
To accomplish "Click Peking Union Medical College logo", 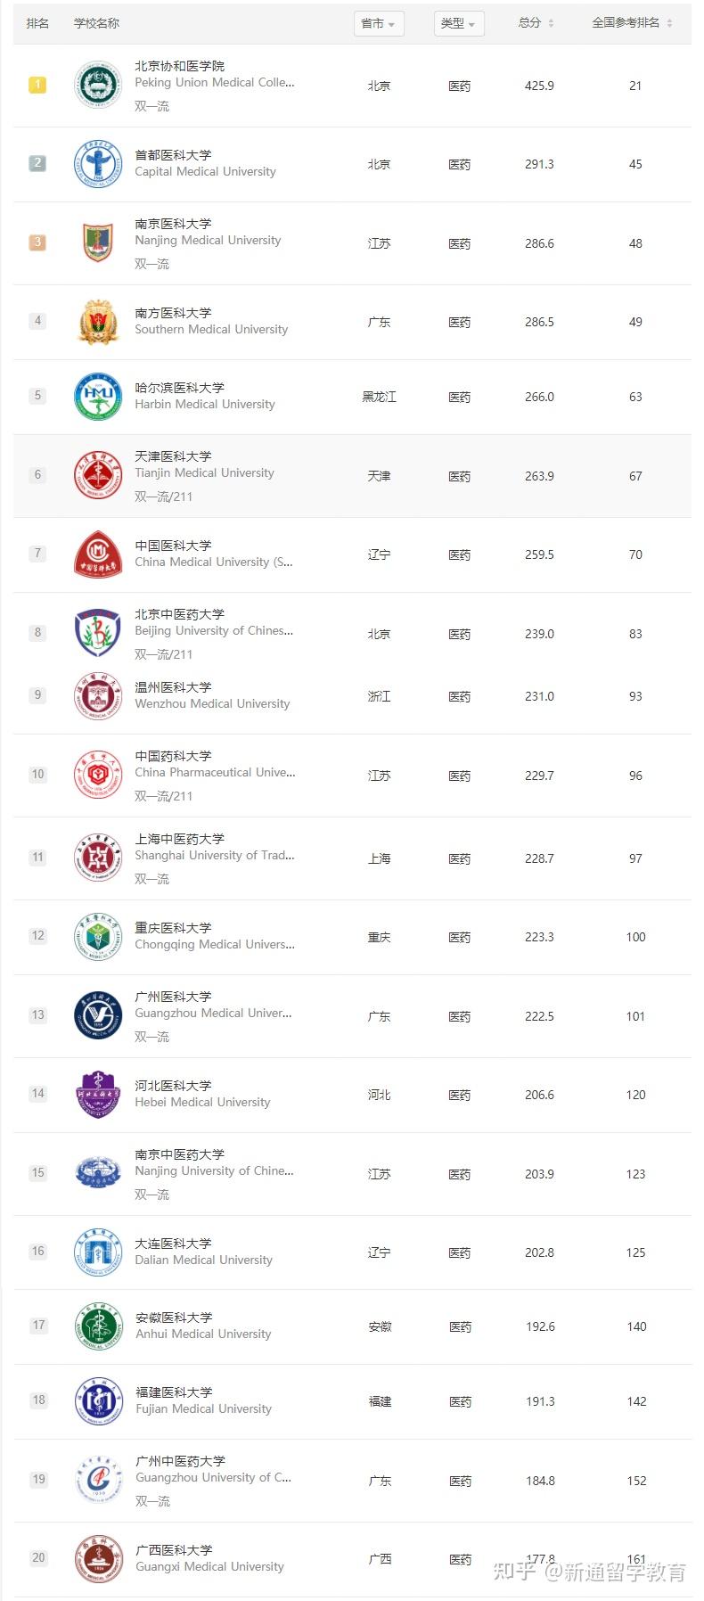I will (x=97, y=86).
